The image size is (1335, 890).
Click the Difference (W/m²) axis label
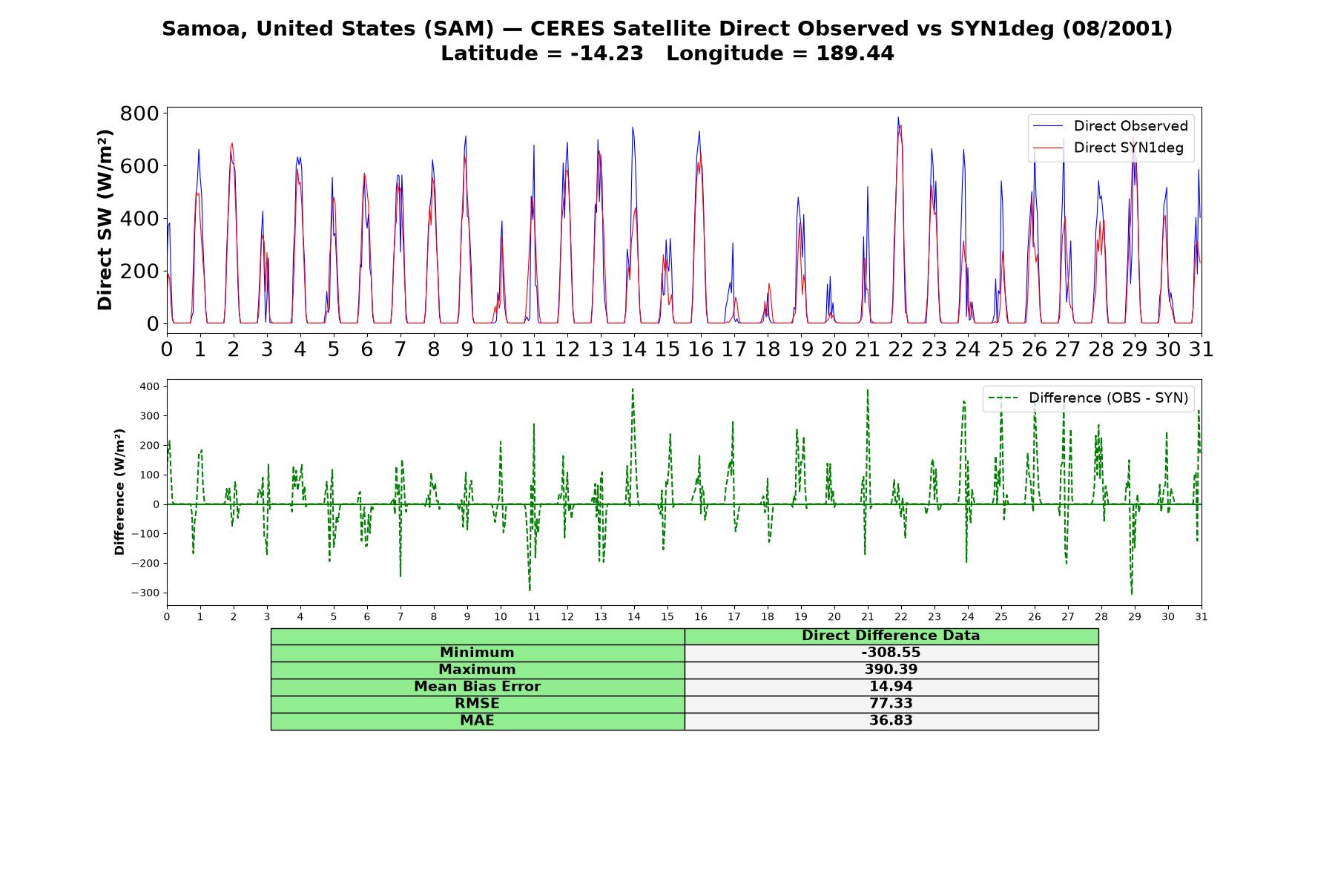pos(119,492)
